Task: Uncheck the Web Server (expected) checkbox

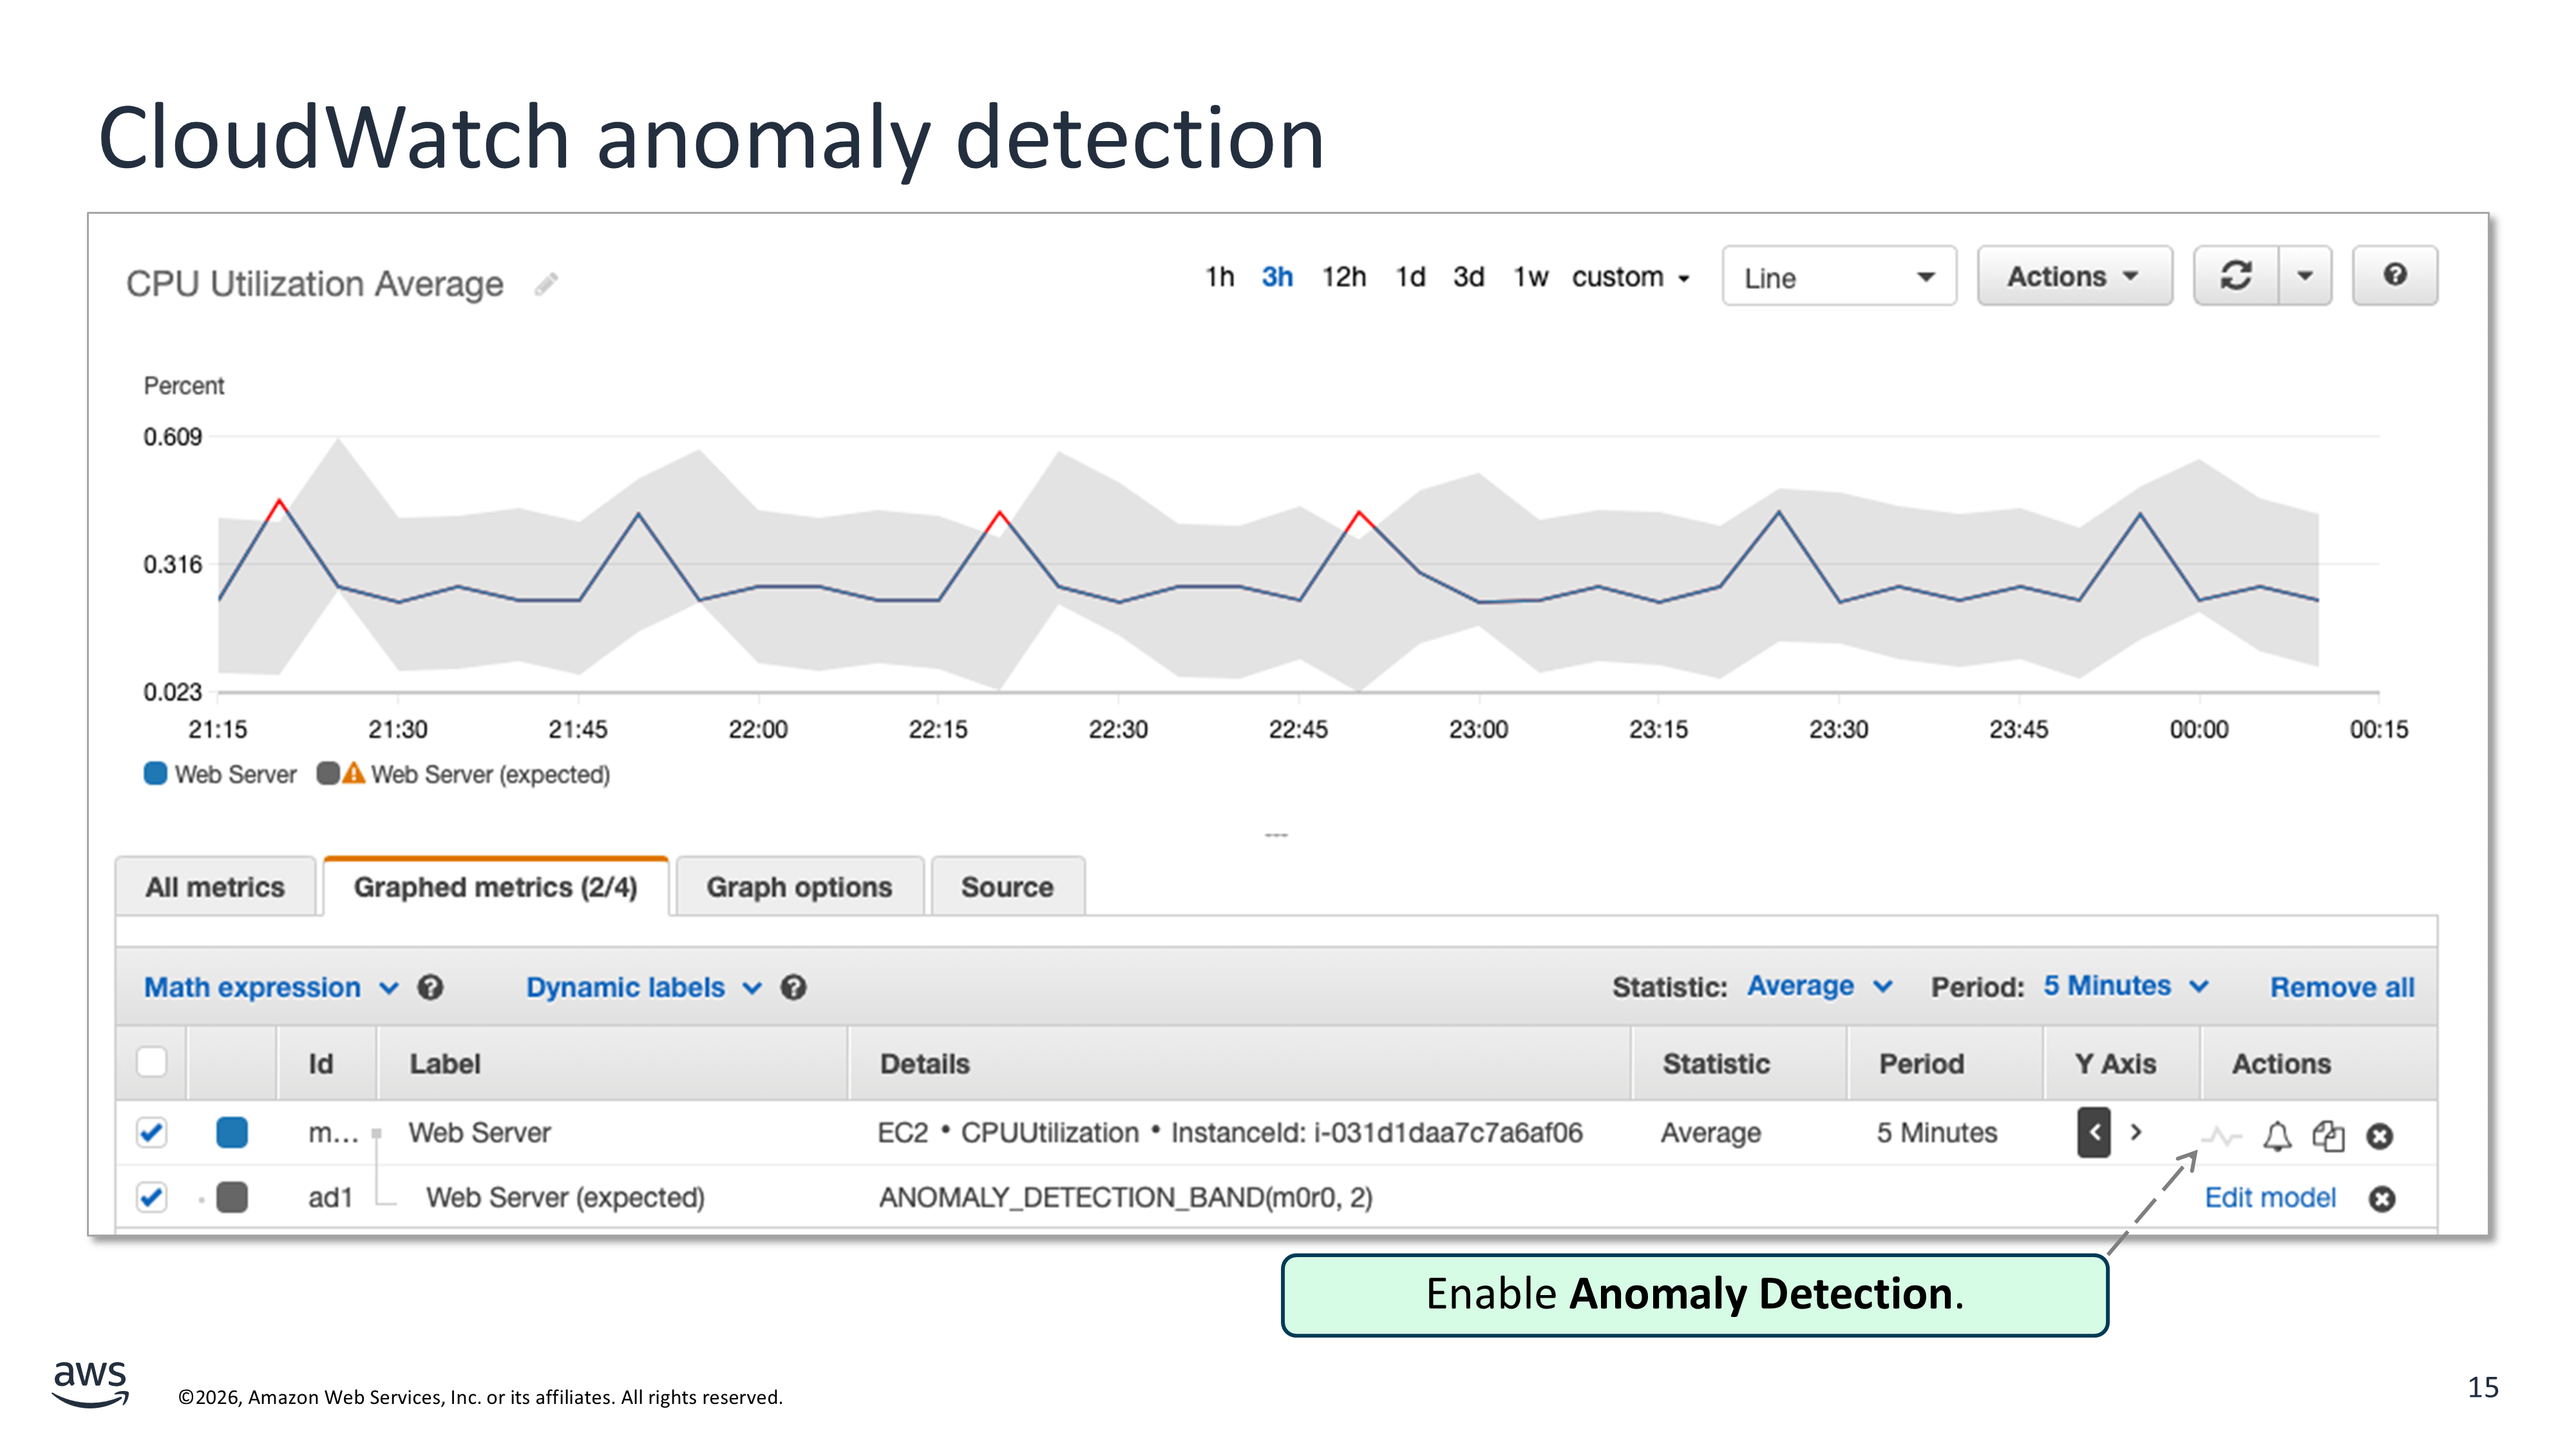Action: [152, 1197]
